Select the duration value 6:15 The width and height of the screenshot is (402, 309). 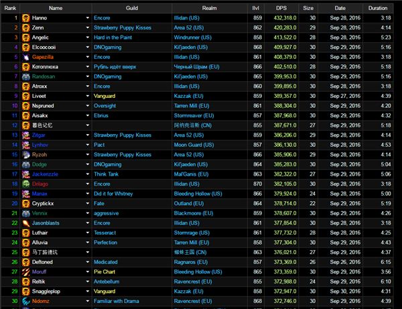[386, 262]
